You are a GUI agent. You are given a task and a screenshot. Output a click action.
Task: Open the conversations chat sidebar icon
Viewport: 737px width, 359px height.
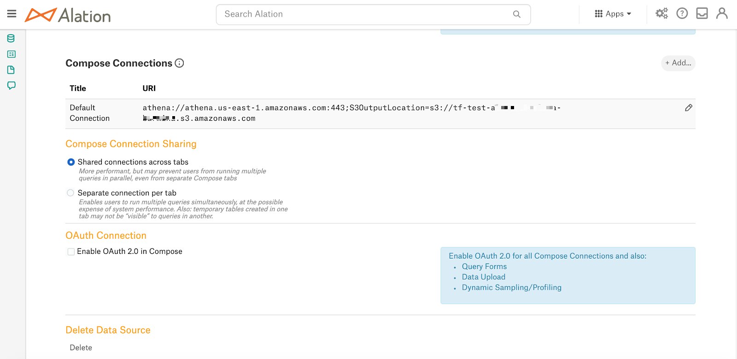(x=12, y=85)
